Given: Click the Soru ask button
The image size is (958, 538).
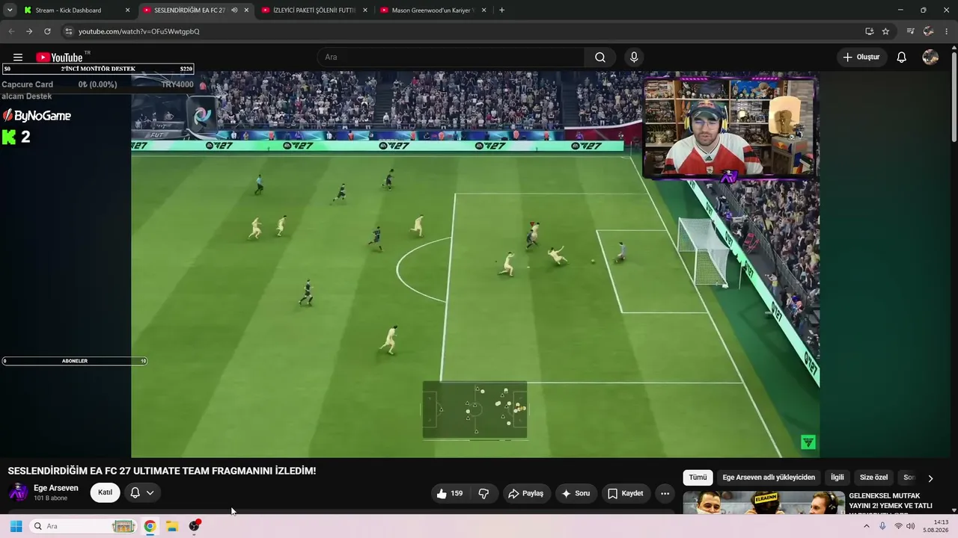Looking at the screenshot, I should click(576, 493).
